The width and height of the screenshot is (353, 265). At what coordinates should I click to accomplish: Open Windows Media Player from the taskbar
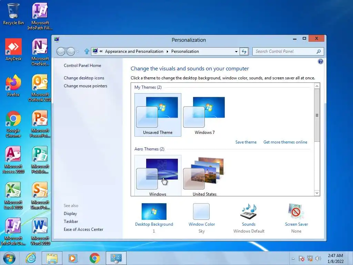[73, 258]
